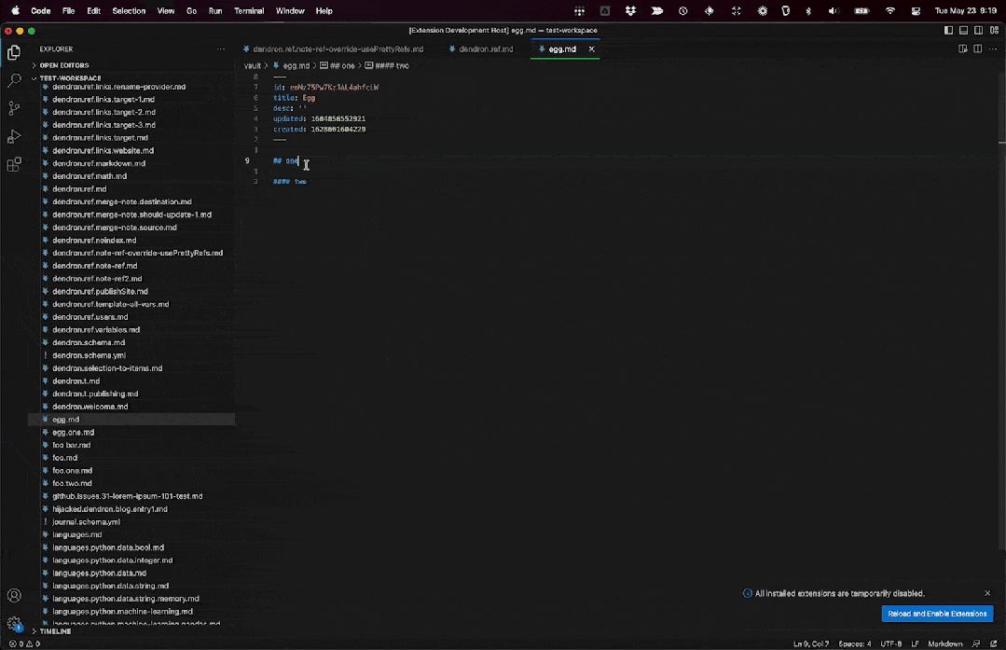Open the Run and Debug view

(x=14, y=137)
